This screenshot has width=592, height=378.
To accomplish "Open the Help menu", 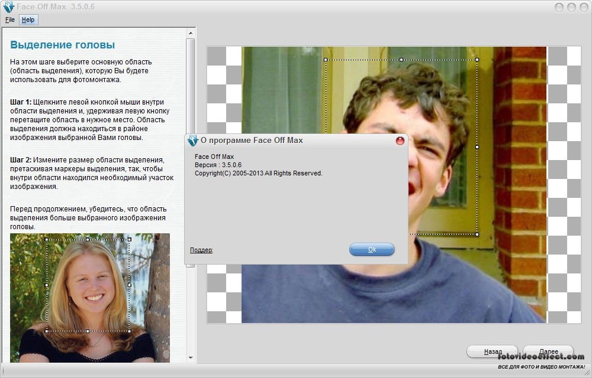I will tap(28, 19).
